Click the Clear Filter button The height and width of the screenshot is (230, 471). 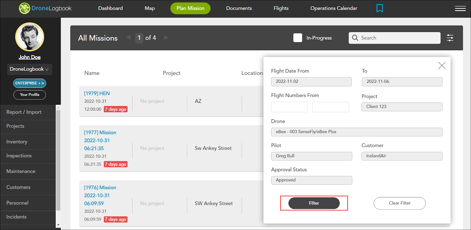(x=399, y=203)
